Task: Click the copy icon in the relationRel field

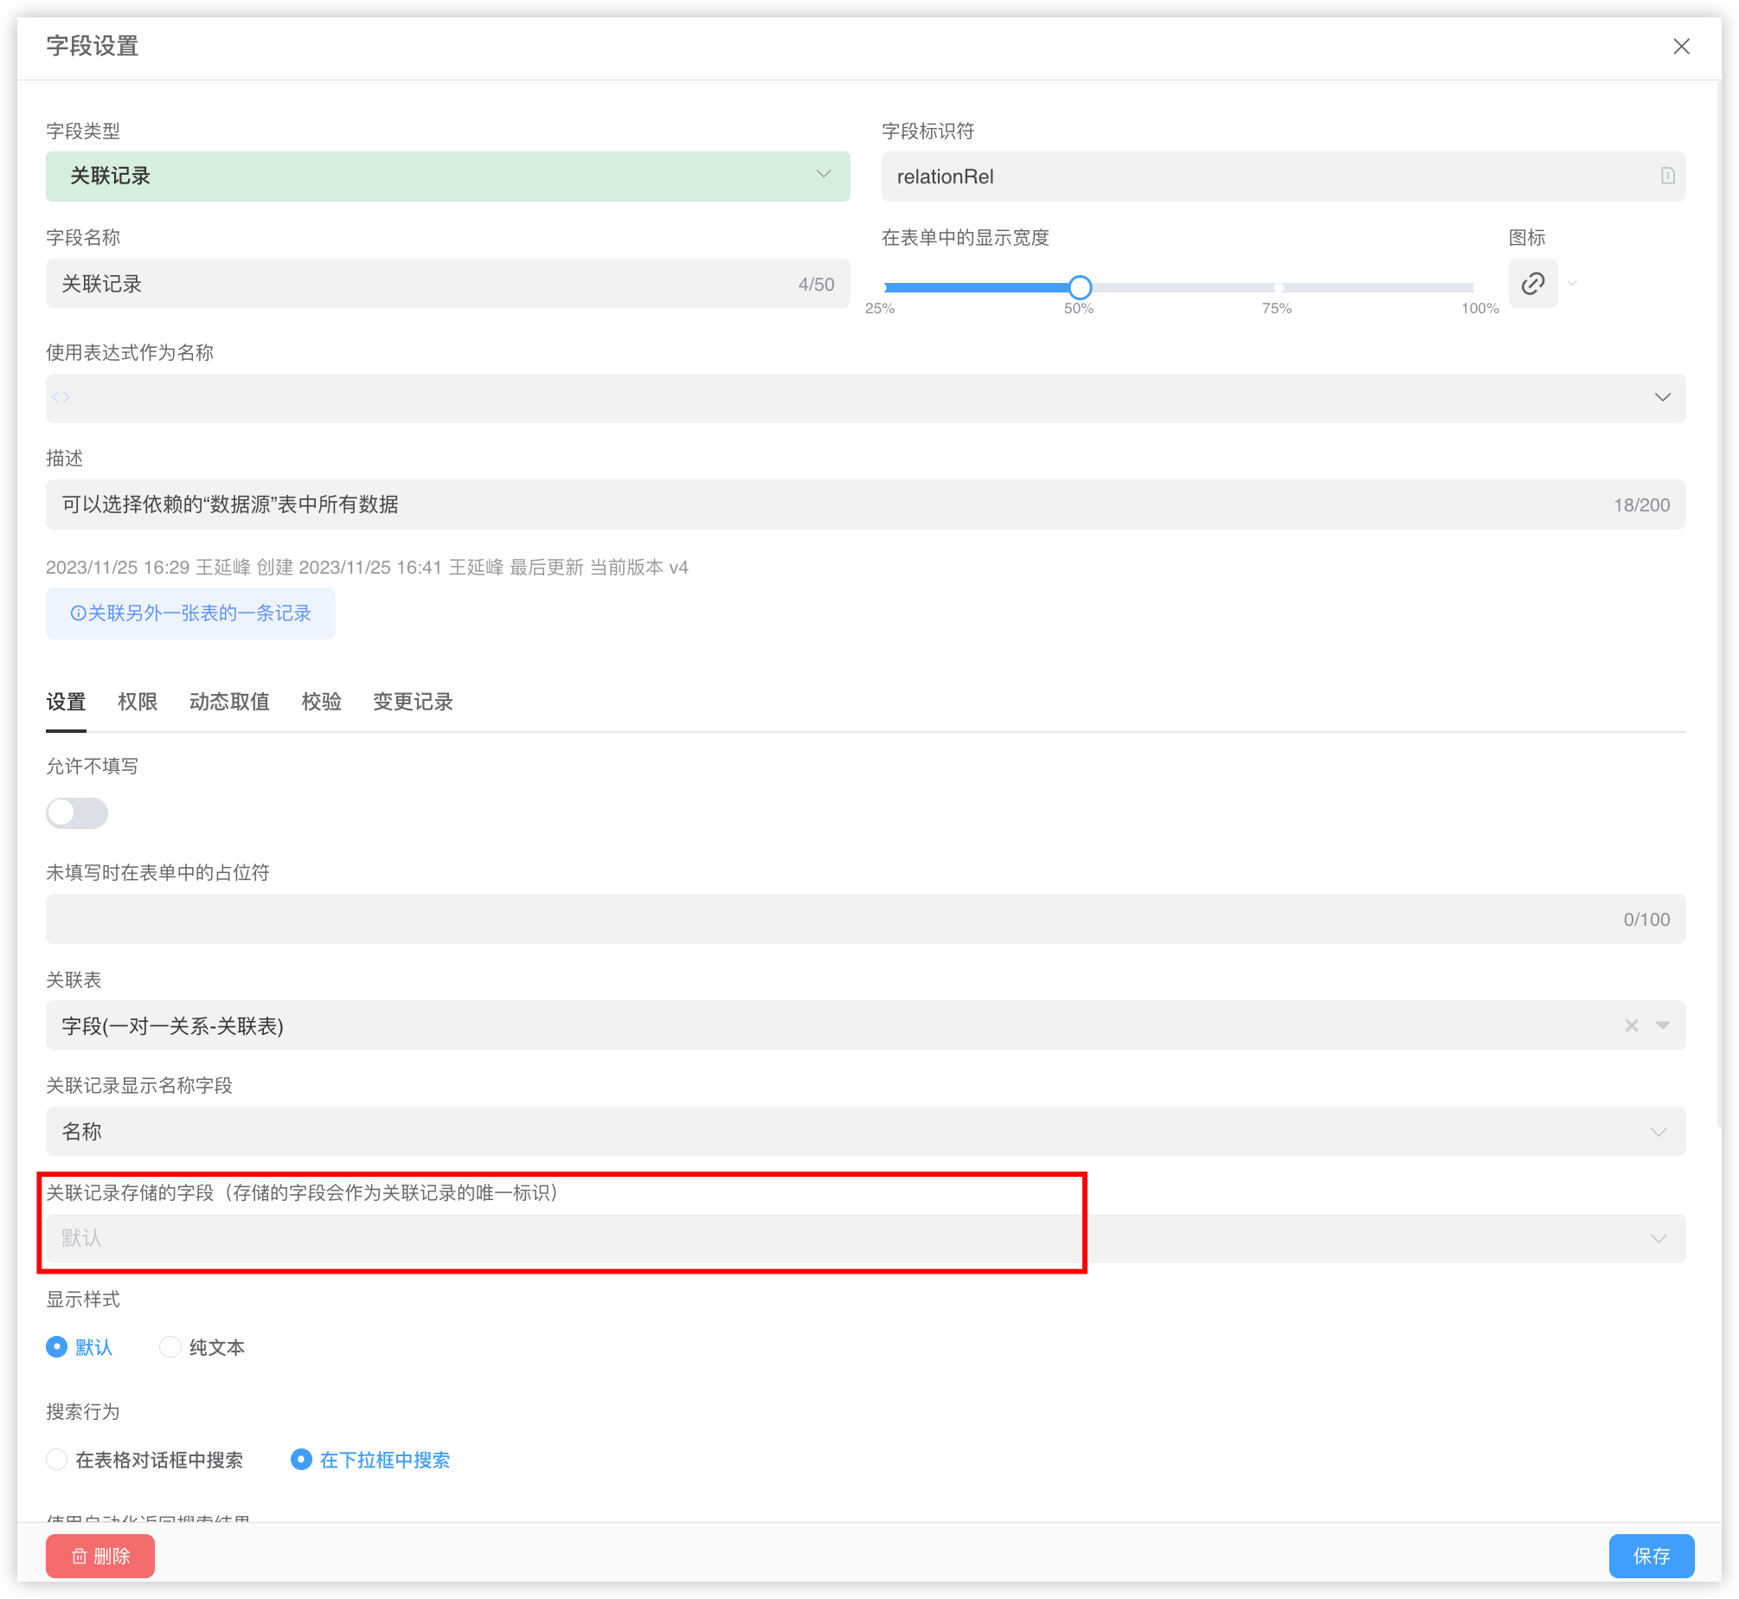Action: (1667, 177)
